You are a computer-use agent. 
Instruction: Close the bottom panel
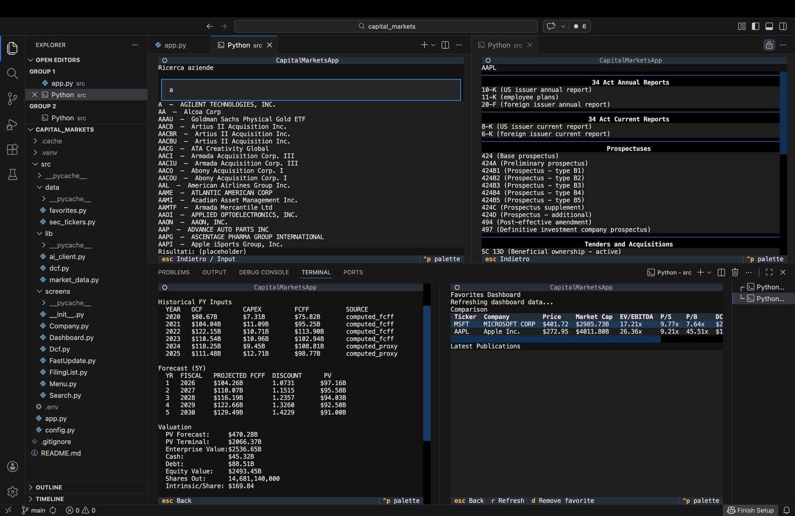783,272
